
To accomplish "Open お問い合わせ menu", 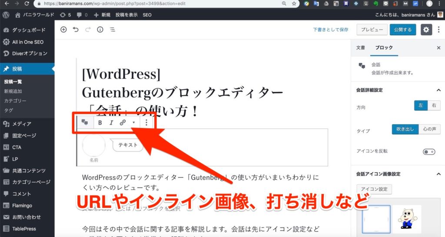I will point(27,217).
